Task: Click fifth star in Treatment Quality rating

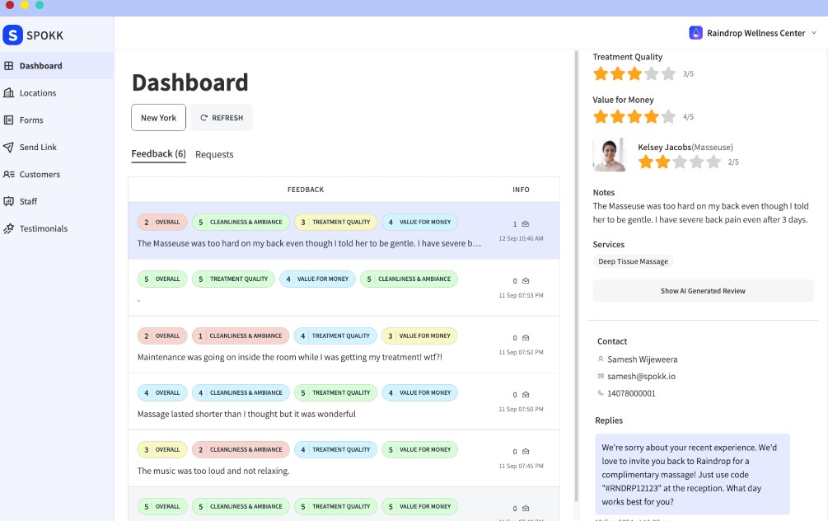Action: coord(669,74)
